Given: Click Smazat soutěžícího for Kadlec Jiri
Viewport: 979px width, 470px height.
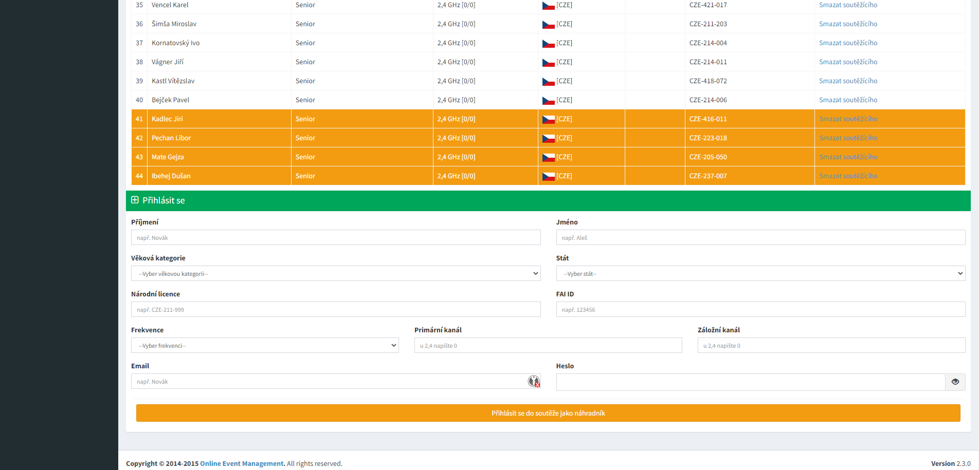Looking at the screenshot, I should tap(848, 119).
